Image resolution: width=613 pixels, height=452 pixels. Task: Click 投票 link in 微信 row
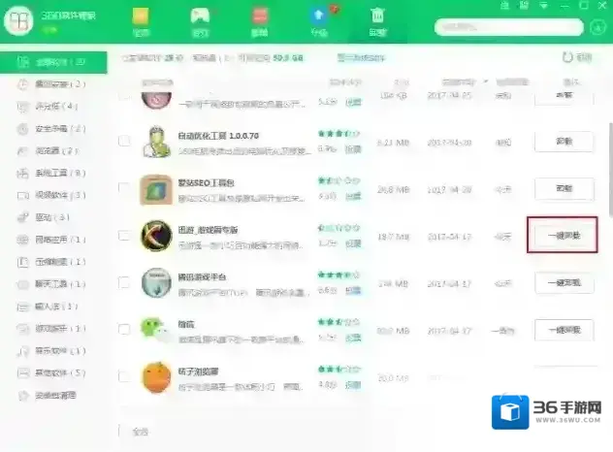pos(353,338)
